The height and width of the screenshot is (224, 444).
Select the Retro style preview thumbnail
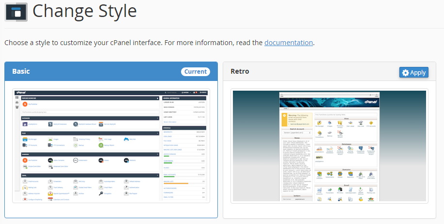[x=329, y=146]
